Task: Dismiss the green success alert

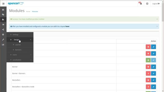Action: click(x=157, y=19)
